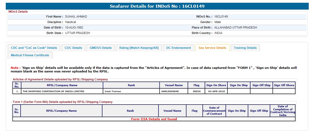Click the Shipping Corporation of India company cell
The image size is (320, 135).
54,91
